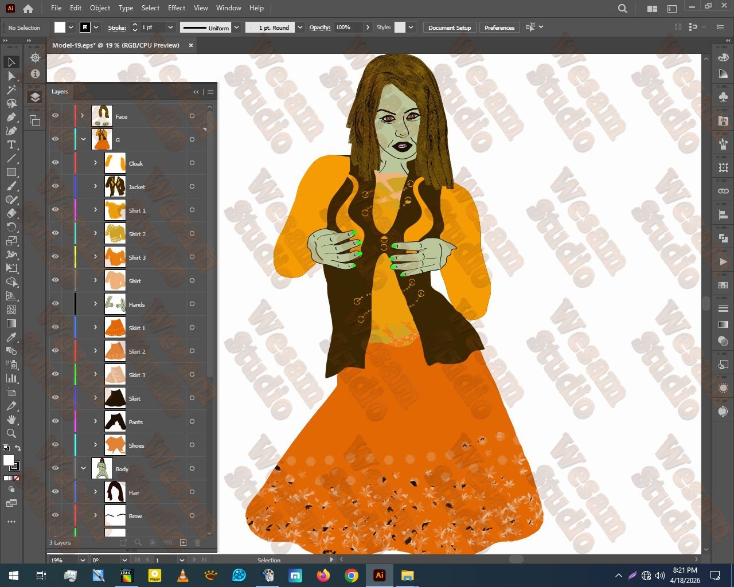Collapse the Body layer group
Image resolution: width=734 pixels, height=587 pixels.
pos(83,468)
